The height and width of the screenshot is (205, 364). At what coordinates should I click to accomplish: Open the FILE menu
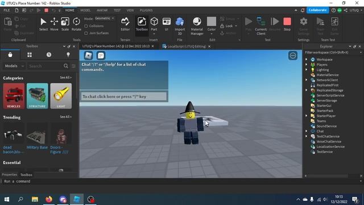pos(7,10)
